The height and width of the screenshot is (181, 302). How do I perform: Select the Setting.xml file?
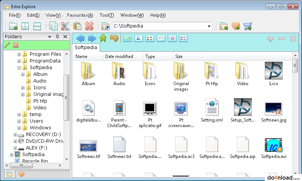(x=212, y=111)
